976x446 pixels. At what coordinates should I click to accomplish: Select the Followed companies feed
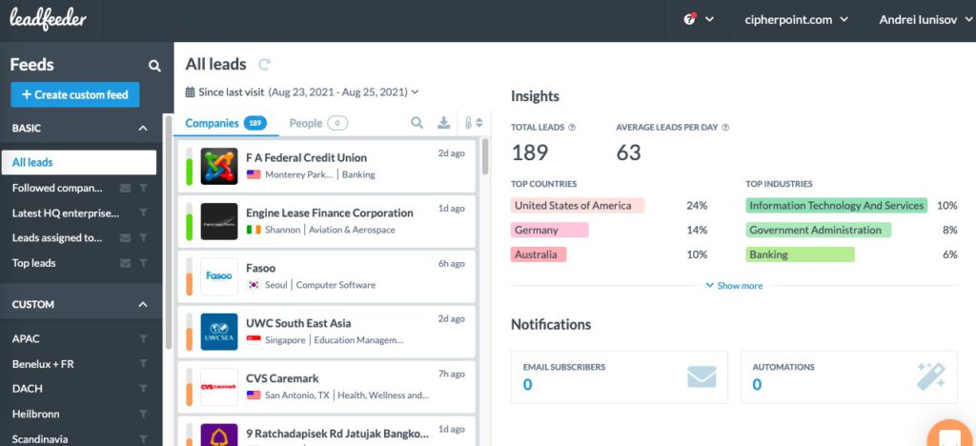pos(57,188)
